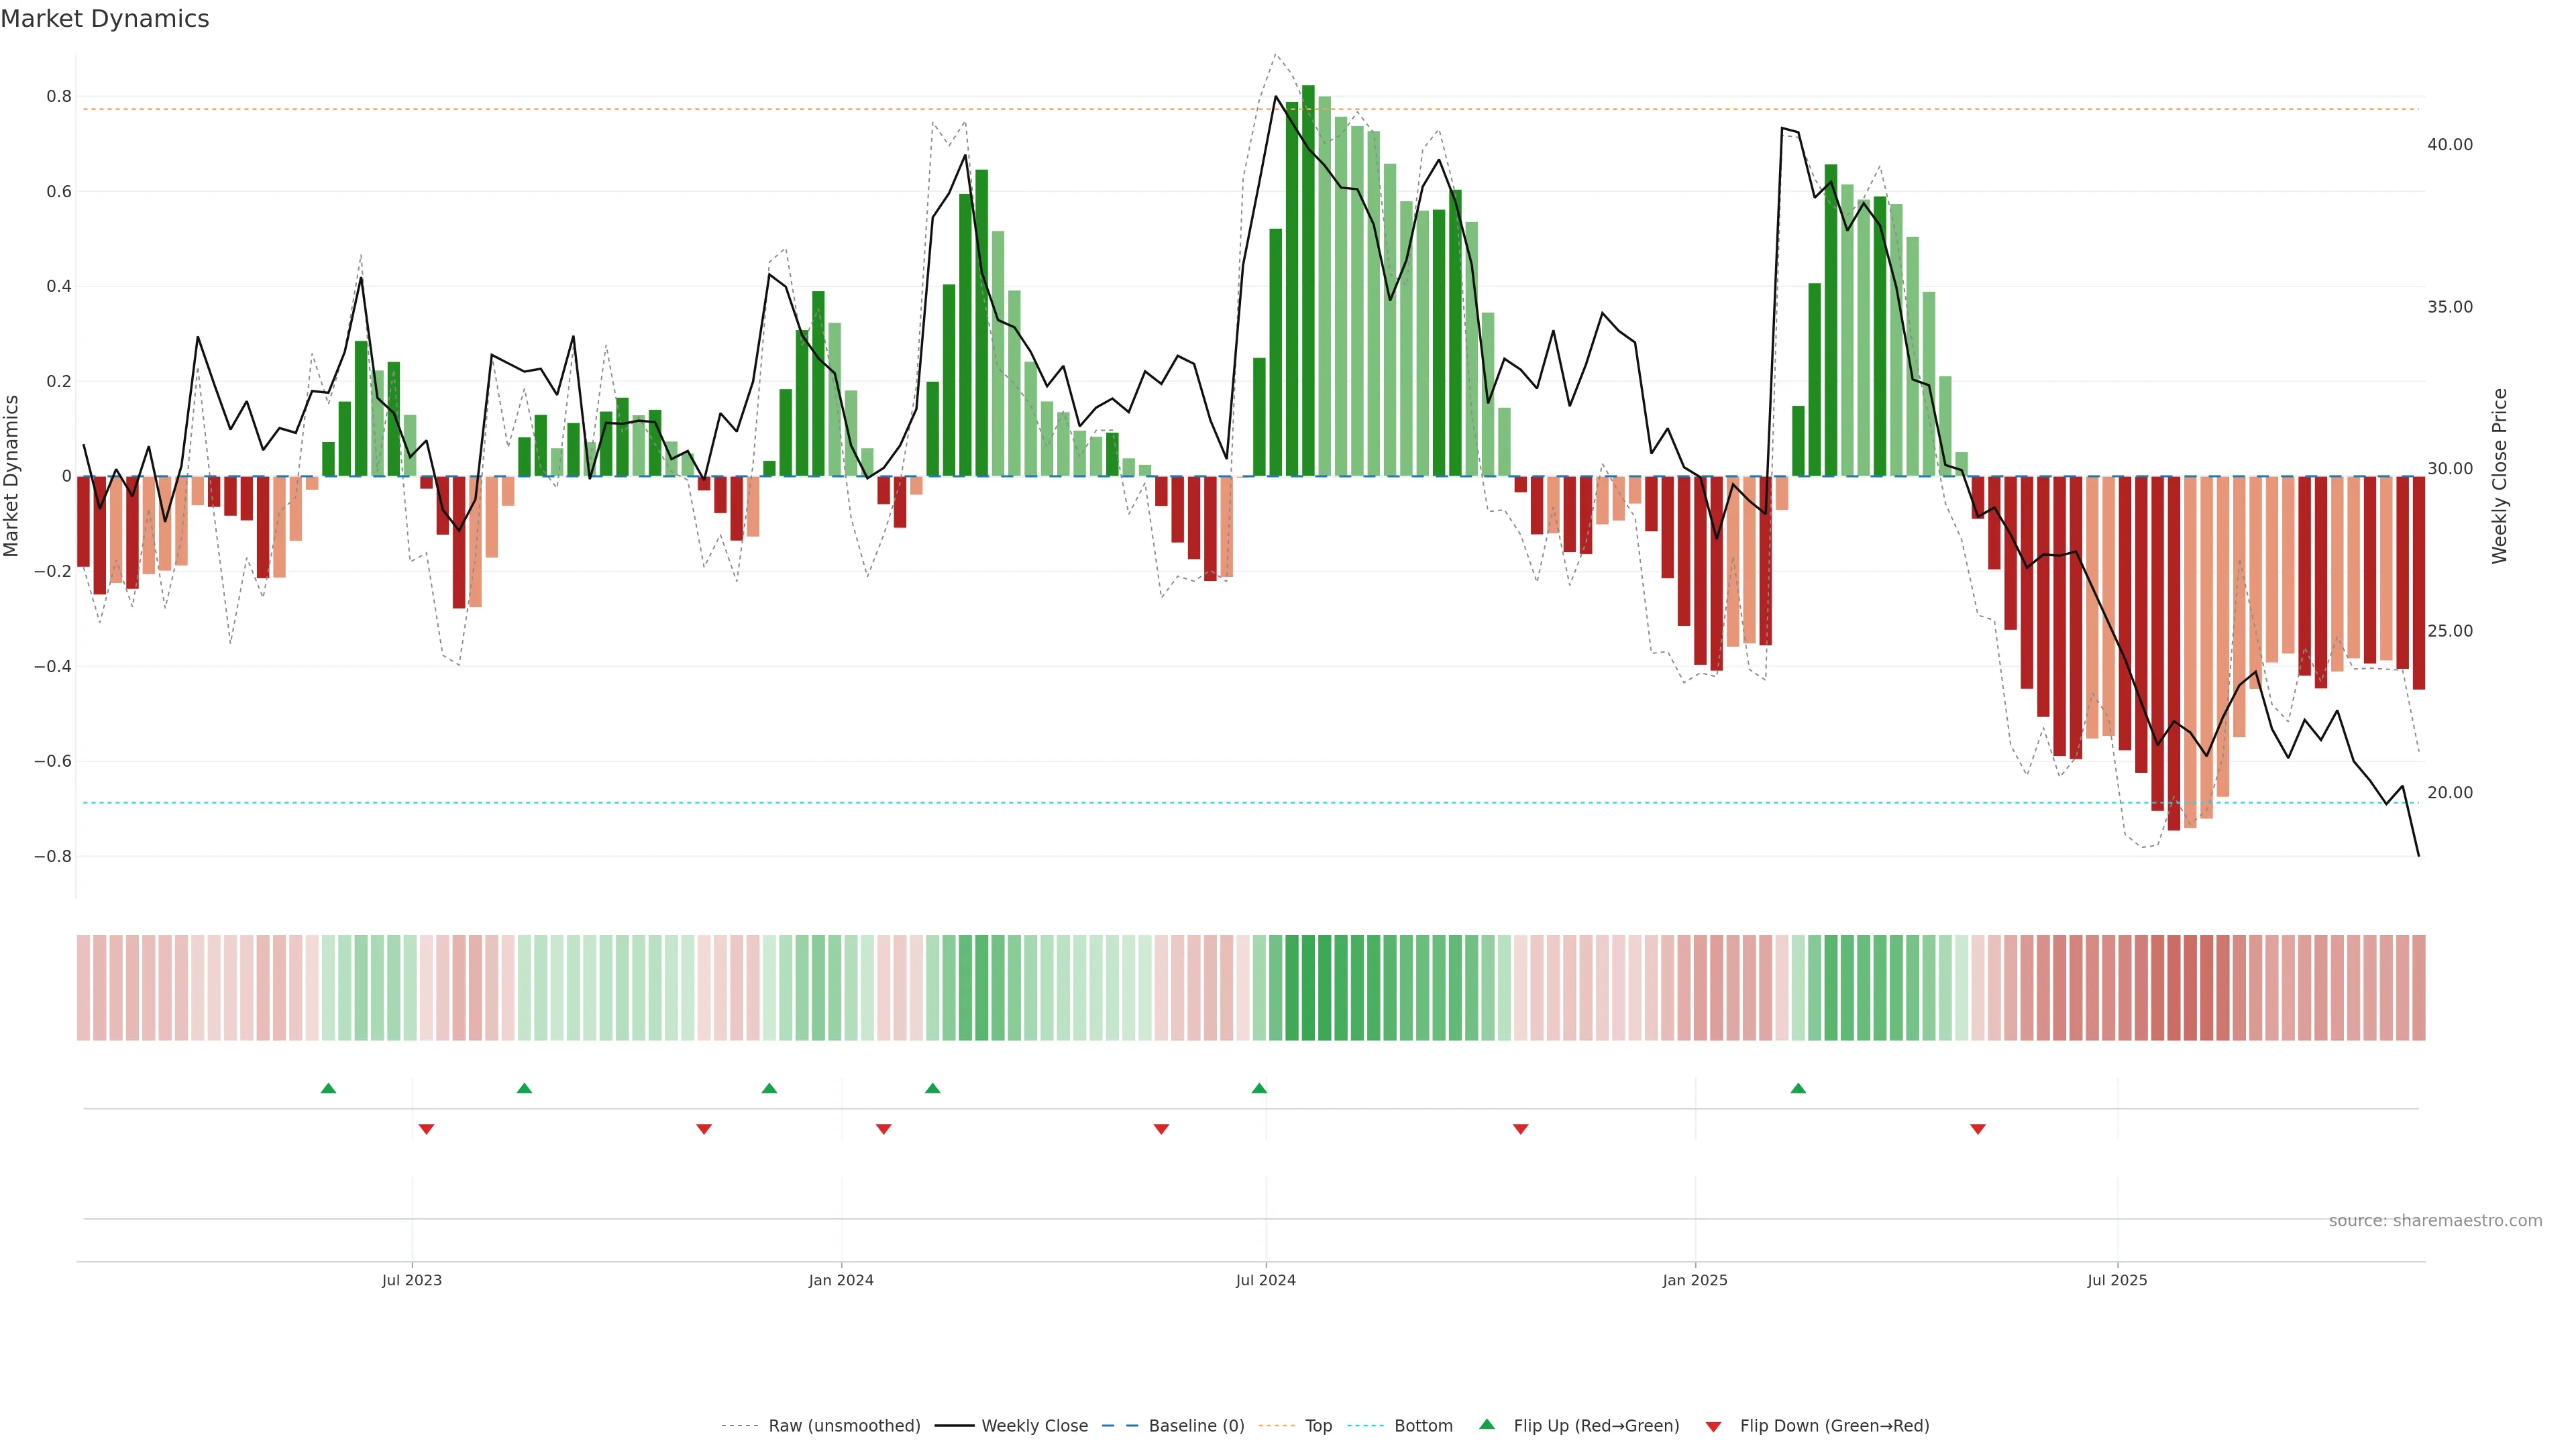Click the red Flip Down legend triangle
Viewport: 2576px width, 1449px height.
click(1713, 1427)
